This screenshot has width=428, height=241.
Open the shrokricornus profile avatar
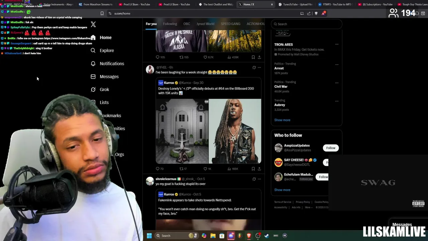point(150,181)
